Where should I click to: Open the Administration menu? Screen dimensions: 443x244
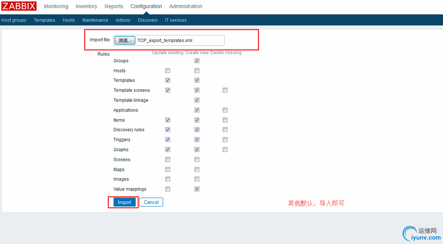(186, 6)
